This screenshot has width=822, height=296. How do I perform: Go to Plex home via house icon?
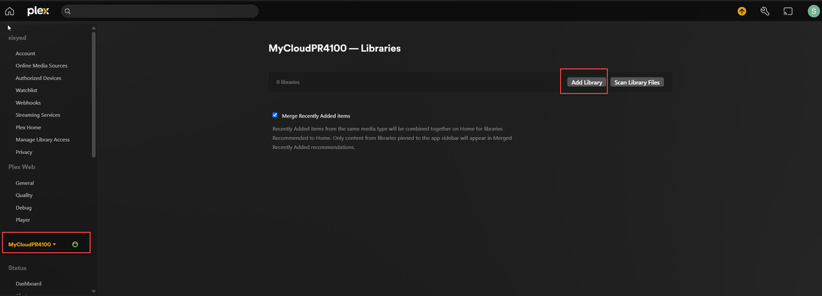tap(10, 11)
